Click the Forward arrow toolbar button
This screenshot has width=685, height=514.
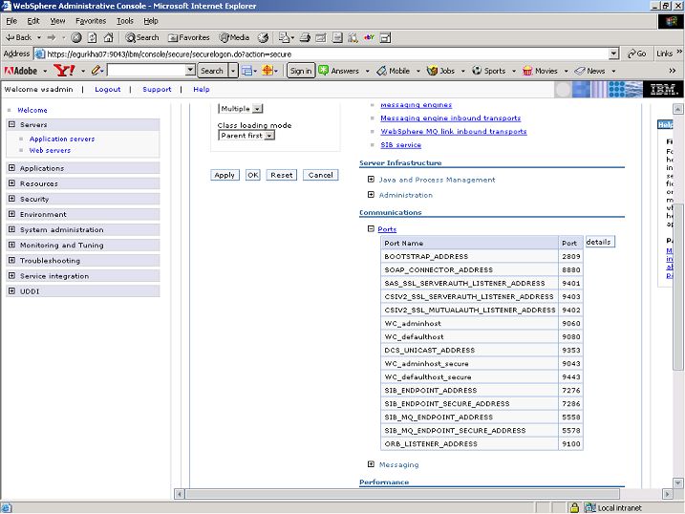[x=52, y=37]
